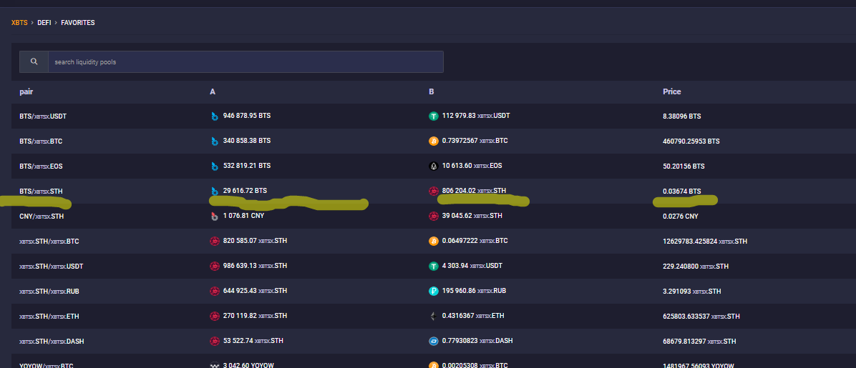Screen dimensions: 856x368
Task: Click EOS icon in BTS/XBTSX.EOS row
Action: tap(434, 166)
